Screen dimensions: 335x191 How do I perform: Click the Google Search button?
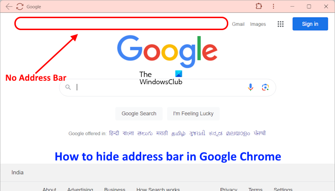[x=139, y=114]
